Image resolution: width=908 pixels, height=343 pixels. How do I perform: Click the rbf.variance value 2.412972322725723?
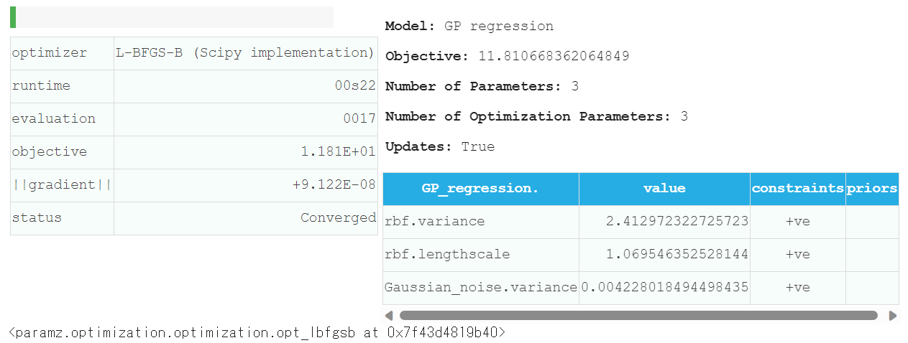(677, 222)
